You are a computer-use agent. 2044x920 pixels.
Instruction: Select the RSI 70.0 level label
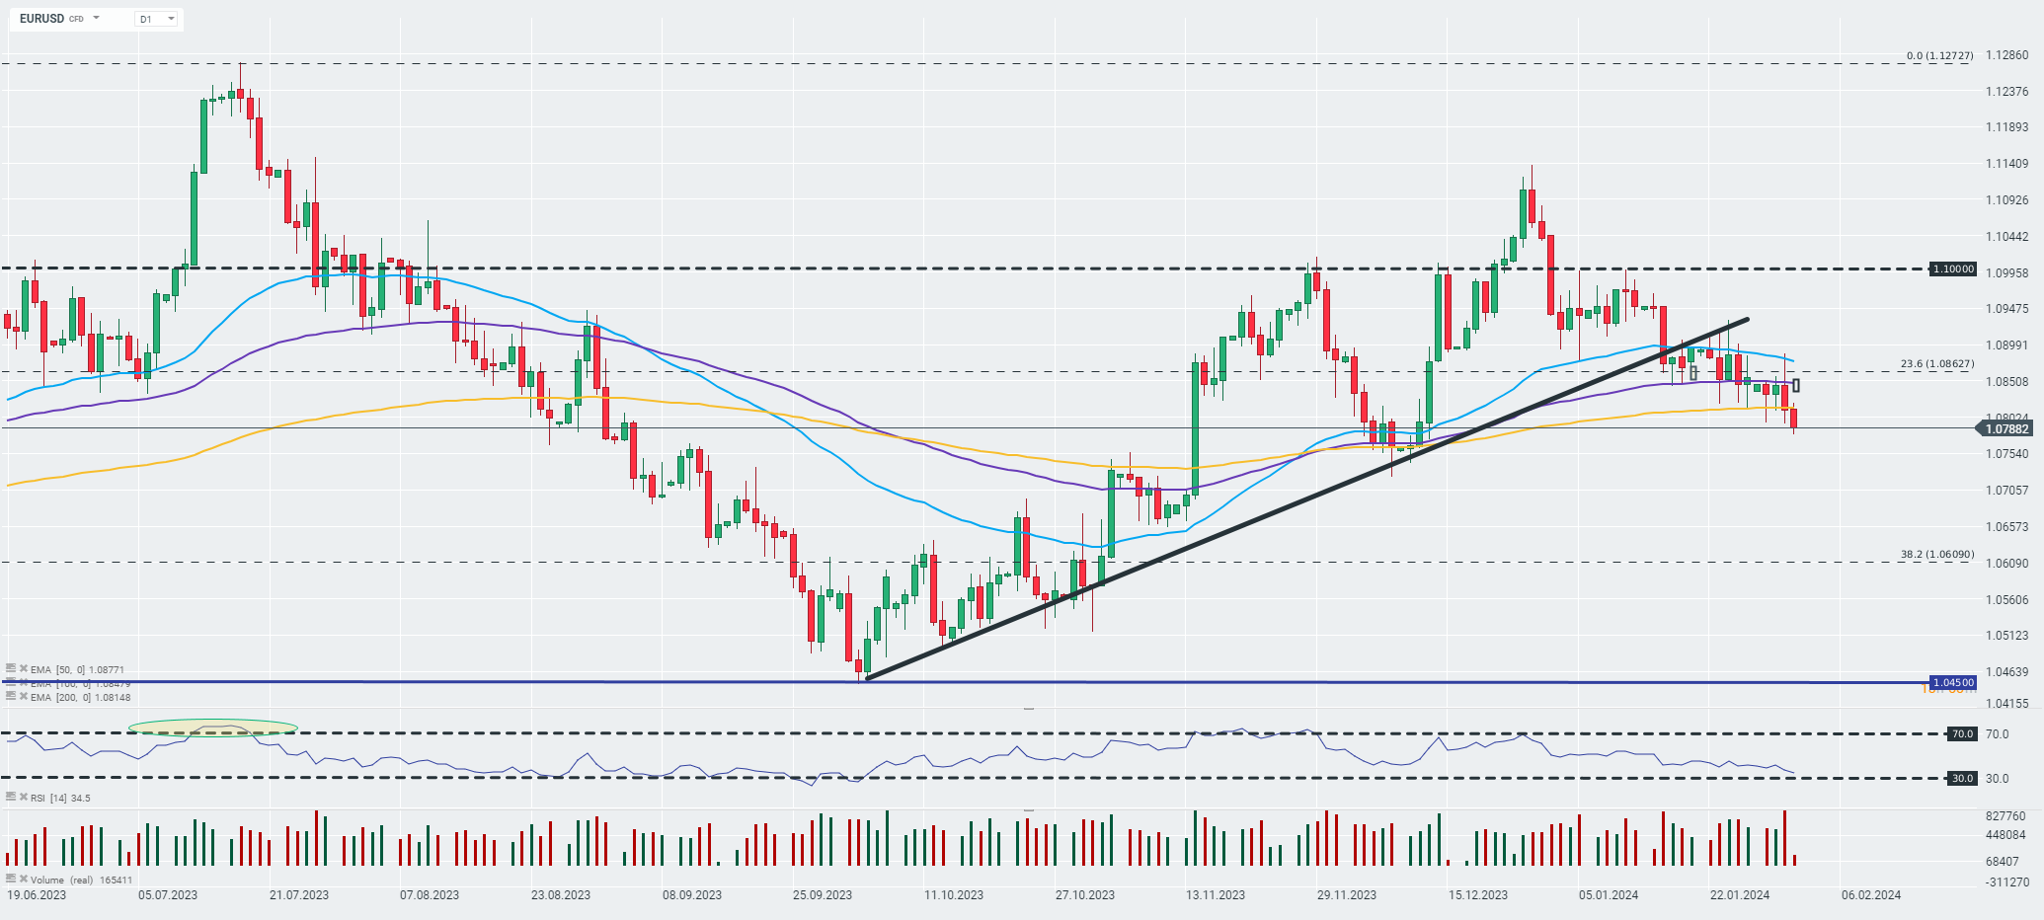[x=1962, y=733]
